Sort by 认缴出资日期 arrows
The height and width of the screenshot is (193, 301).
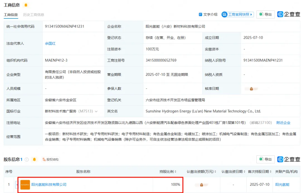(244, 172)
